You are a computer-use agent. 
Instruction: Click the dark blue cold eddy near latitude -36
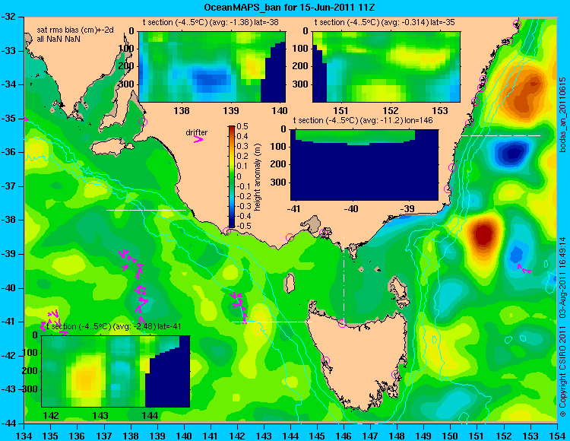pyautogui.click(x=513, y=153)
